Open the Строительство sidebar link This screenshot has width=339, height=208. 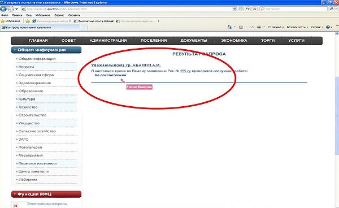tap(32, 115)
